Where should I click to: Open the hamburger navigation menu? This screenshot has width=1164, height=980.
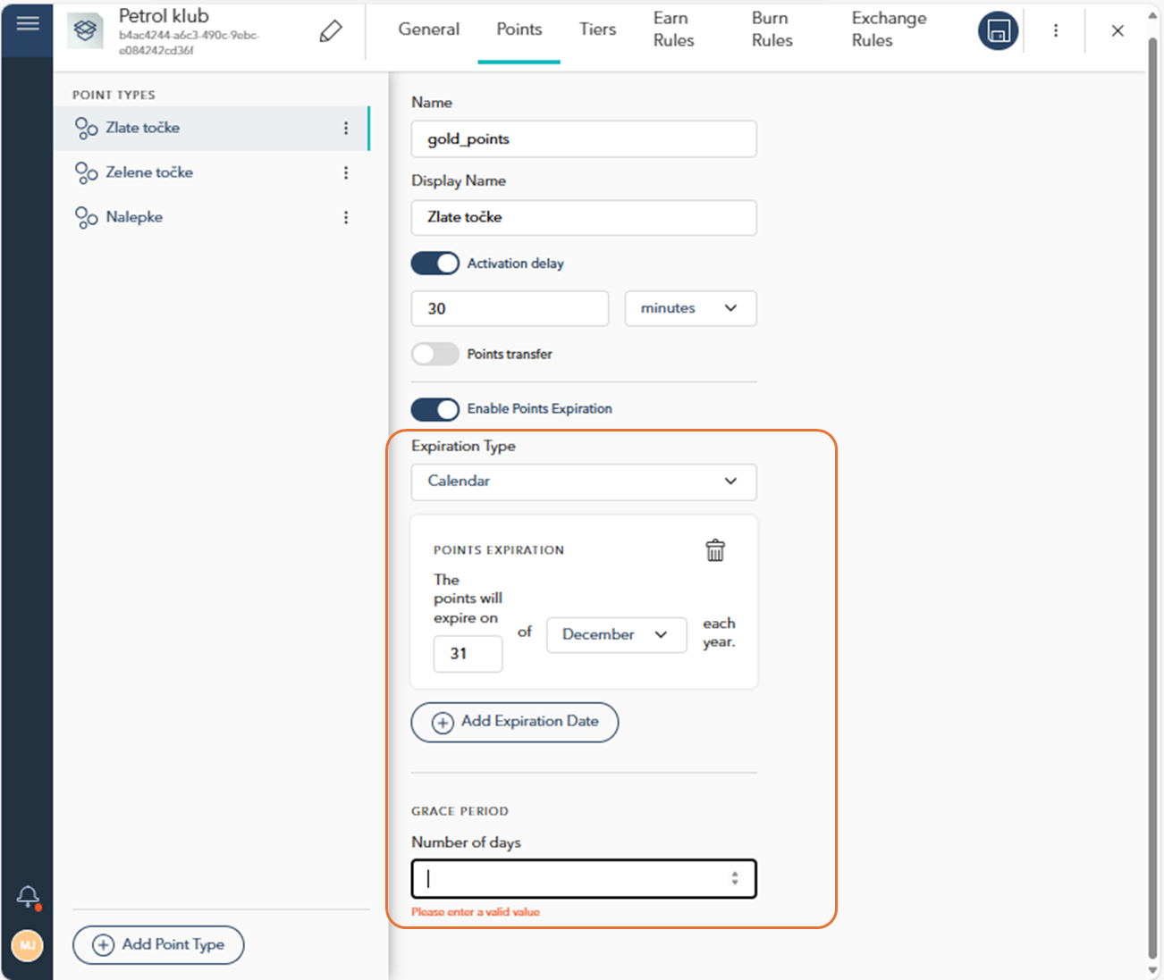[28, 23]
